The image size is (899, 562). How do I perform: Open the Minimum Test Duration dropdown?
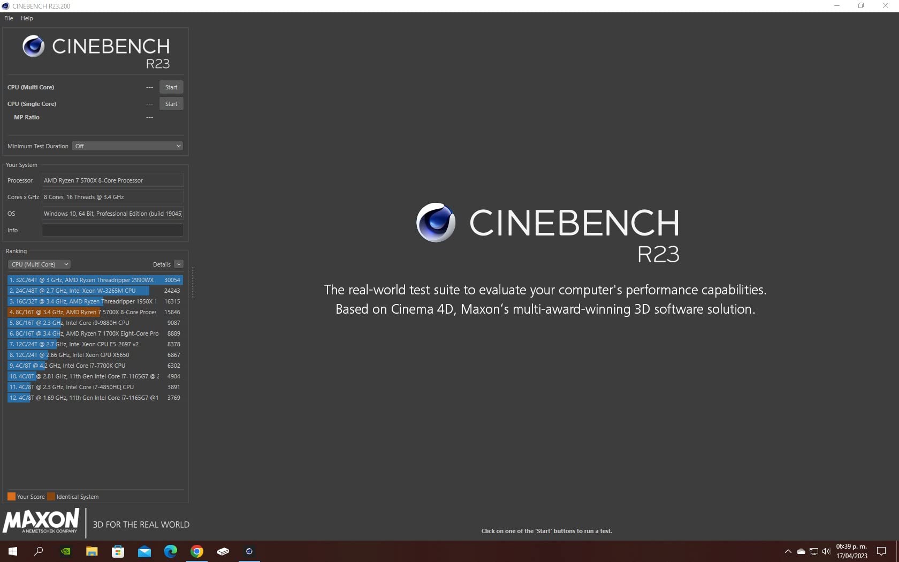click(x=127, y=146)
